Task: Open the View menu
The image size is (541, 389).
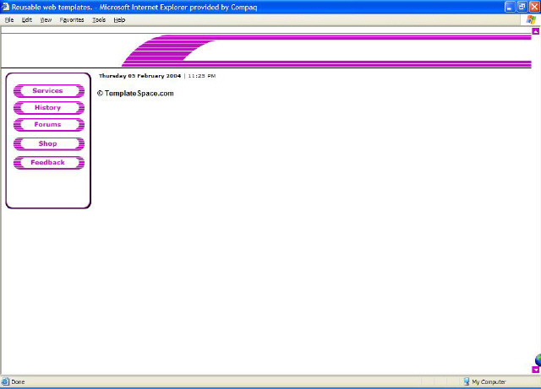Action: (46, 19)
